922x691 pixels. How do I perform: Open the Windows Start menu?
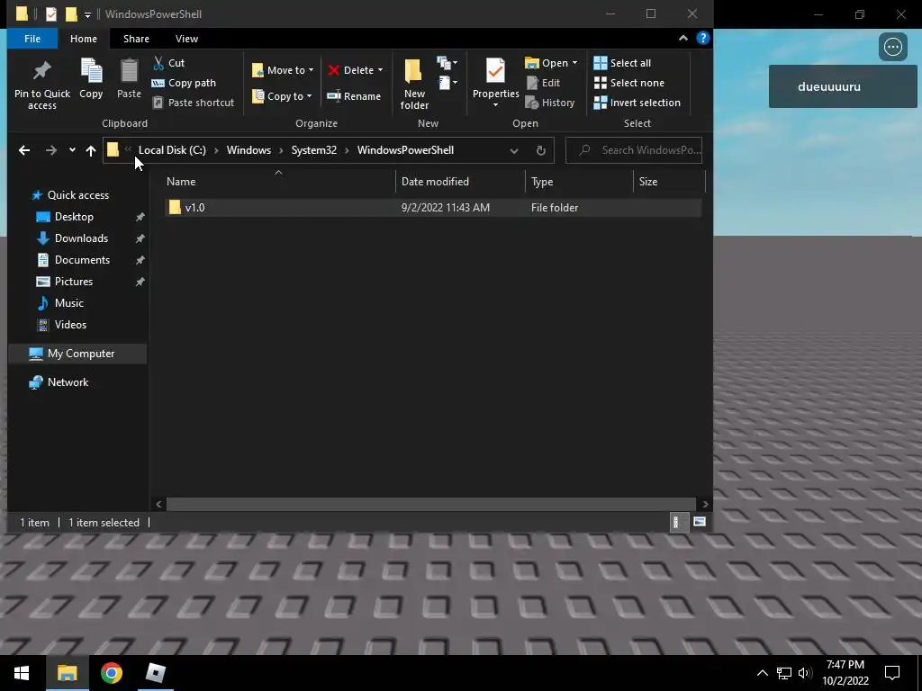(x=22, y=673)
